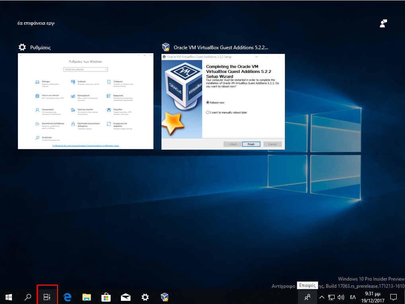
Task: Open Εξατομίκευση (Personalization) icon in Settings
Action: pyautogui.click(x=73, y=96)
